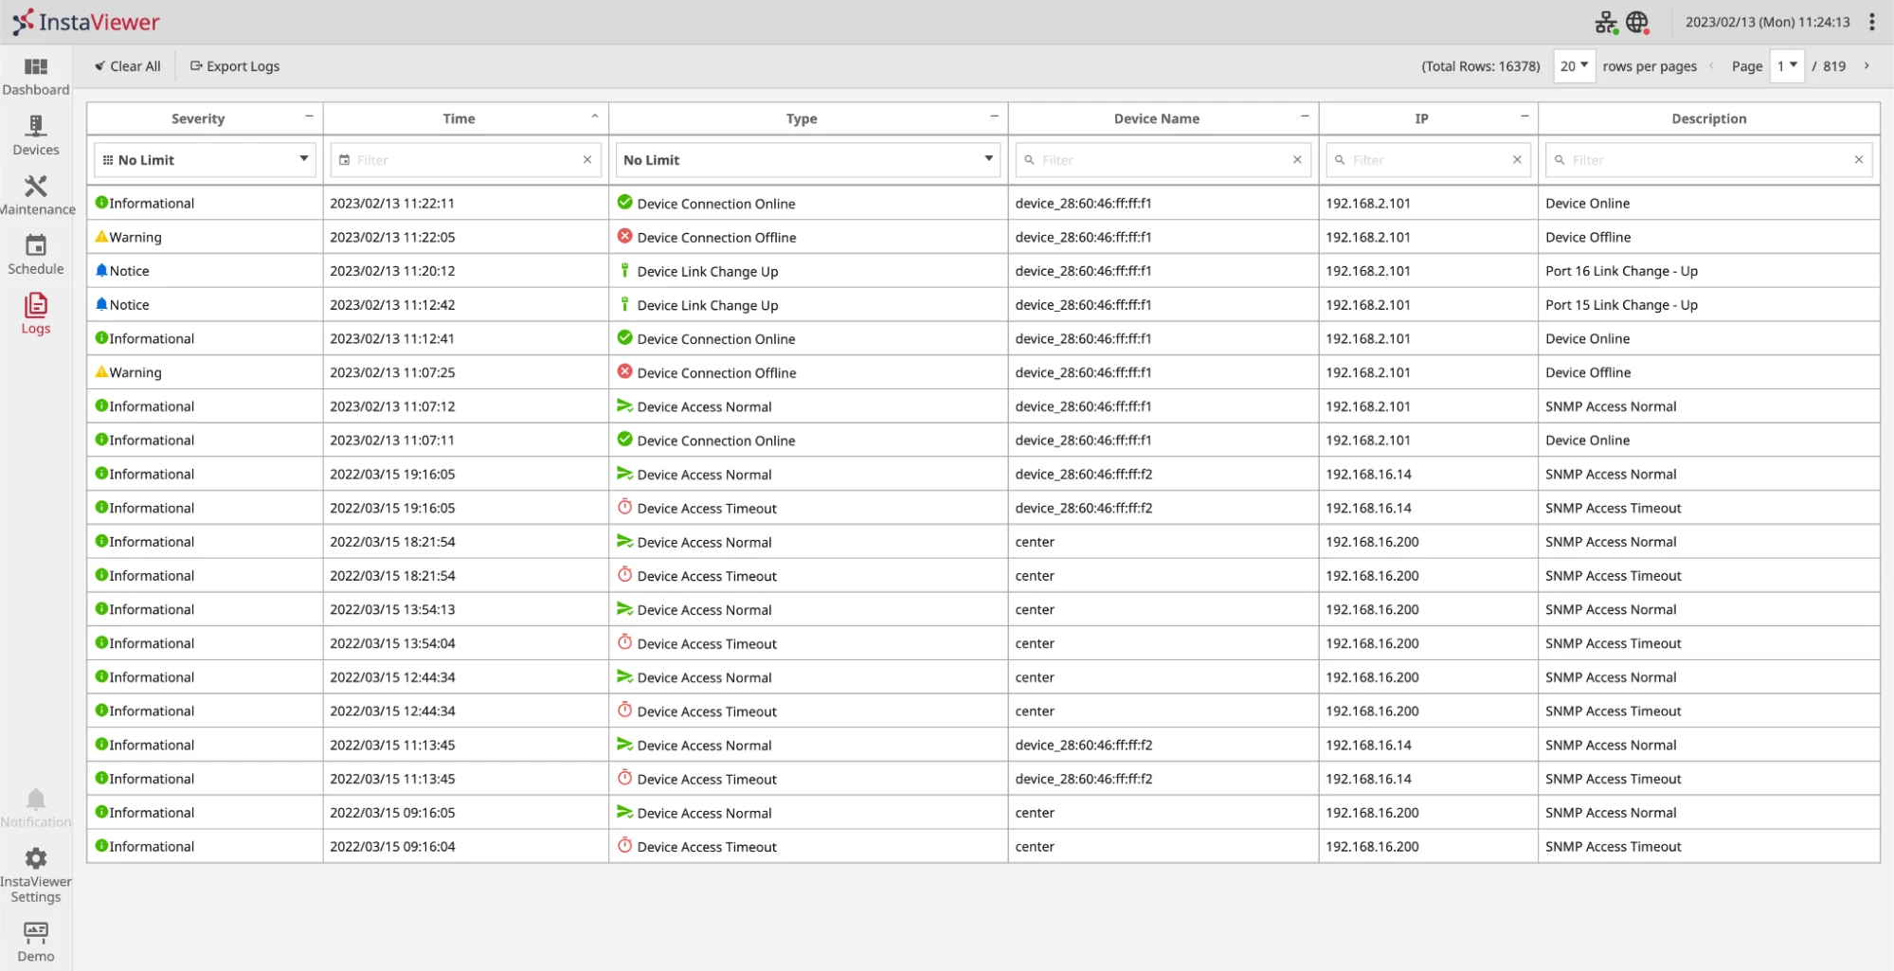This screenshot has height=971, width=1894.
Task: Collapse the Type column minus icon
Action: point(994,117)
